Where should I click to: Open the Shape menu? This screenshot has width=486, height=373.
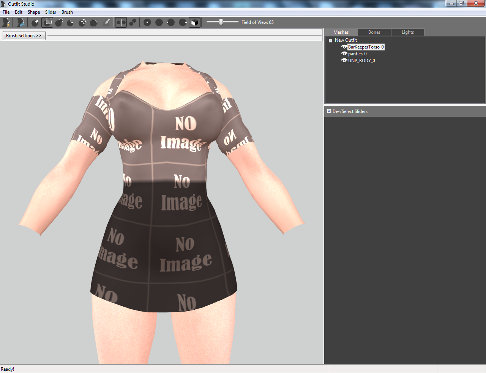point(33,12)
